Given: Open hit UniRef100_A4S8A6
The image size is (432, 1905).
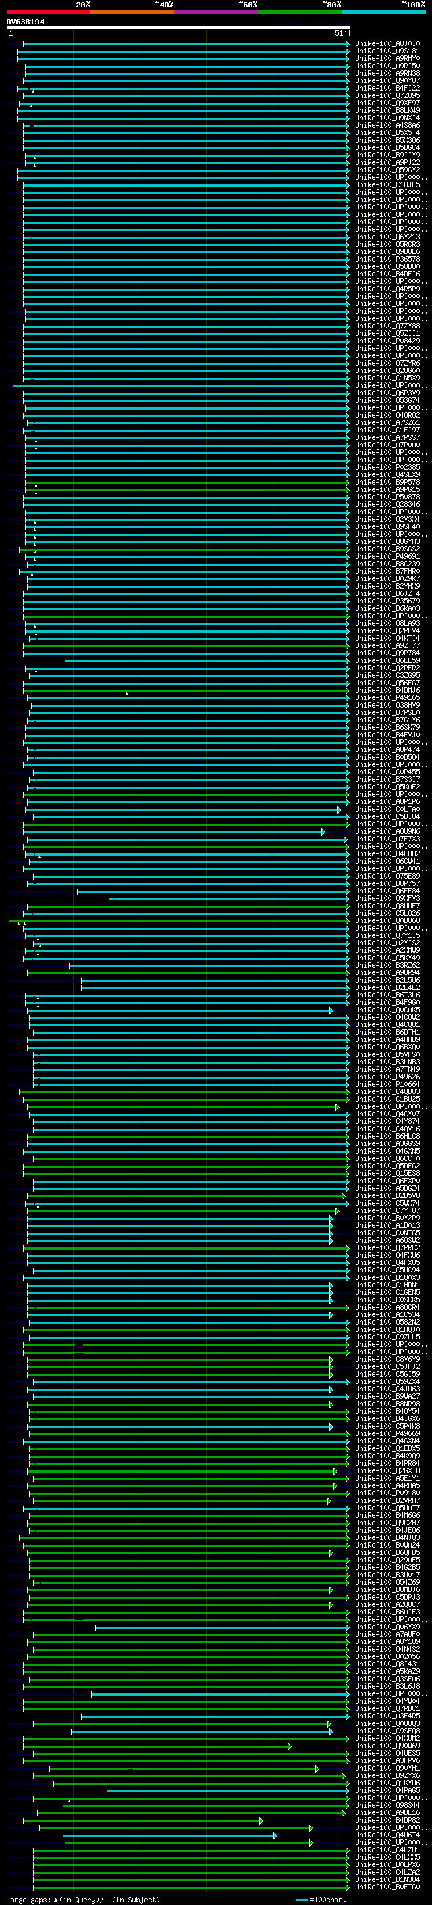Looking at the screenshot, I should 387,126.
